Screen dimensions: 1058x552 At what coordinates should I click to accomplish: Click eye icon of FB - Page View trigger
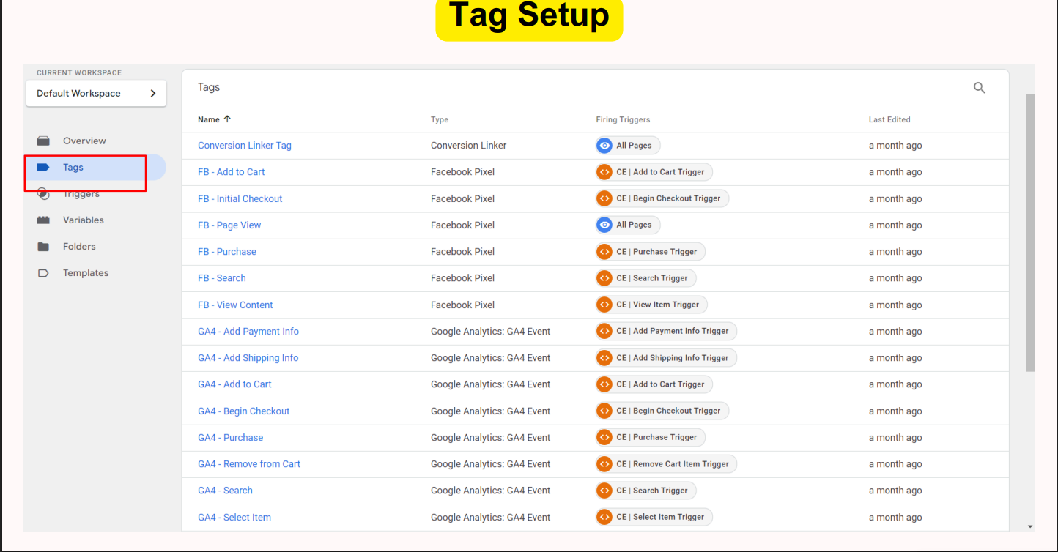pos(604,225)
